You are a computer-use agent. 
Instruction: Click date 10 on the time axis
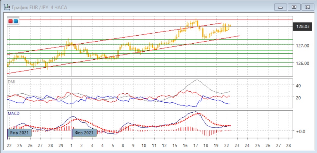143,145
